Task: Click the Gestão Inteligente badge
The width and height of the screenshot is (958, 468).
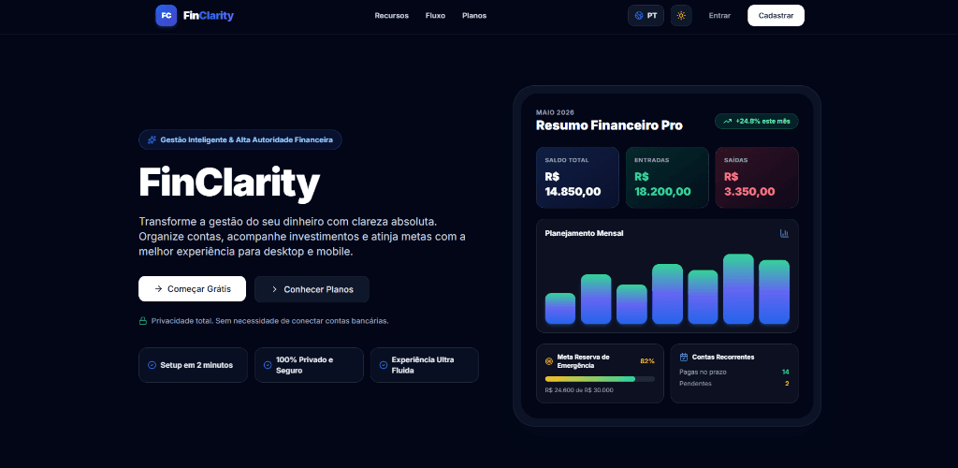Action: [x=240, y=139]
